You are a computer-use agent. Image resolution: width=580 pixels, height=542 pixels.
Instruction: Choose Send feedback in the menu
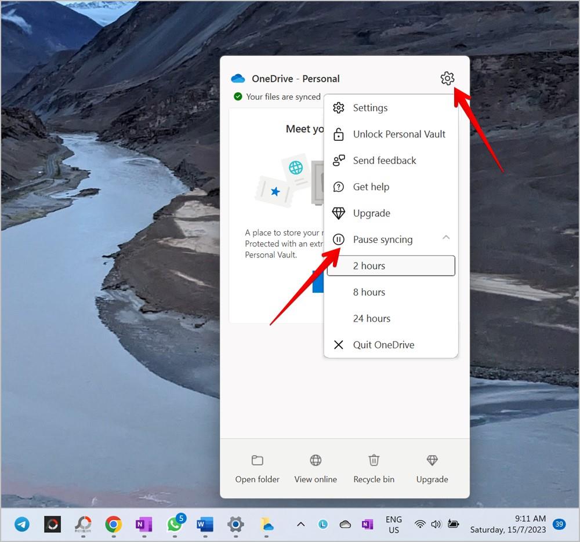[x=391, y=161]
